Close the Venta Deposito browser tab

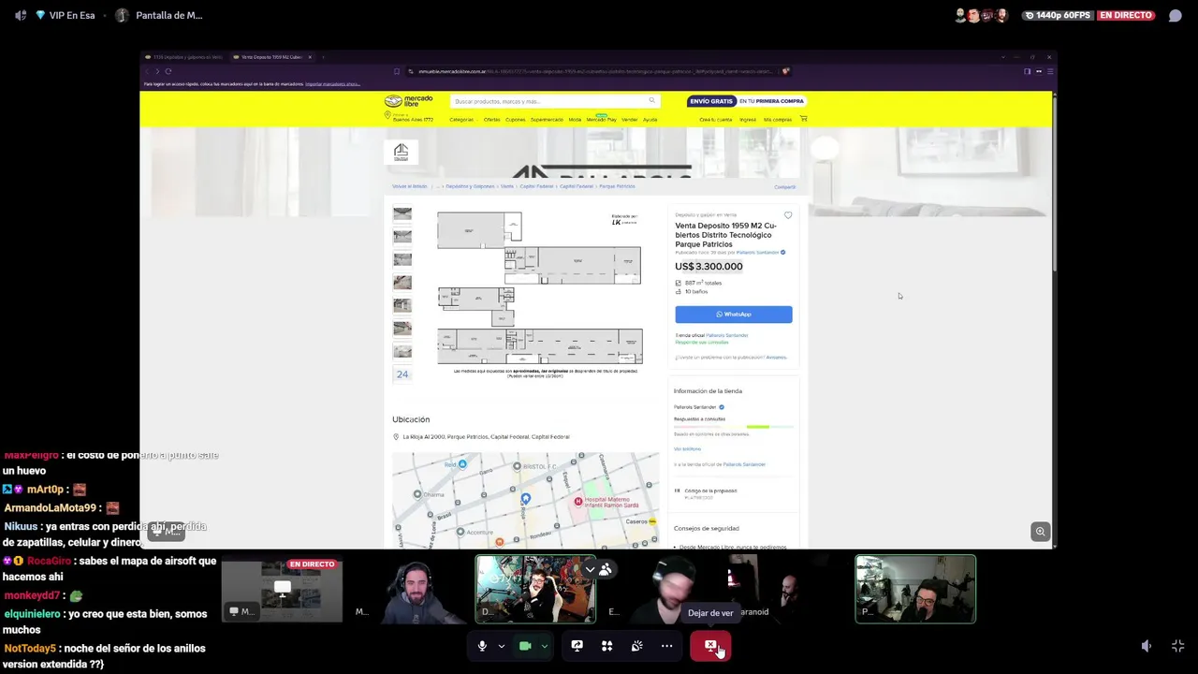click(x=310, y=57)
